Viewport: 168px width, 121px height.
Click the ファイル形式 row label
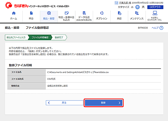click(17, 79)
